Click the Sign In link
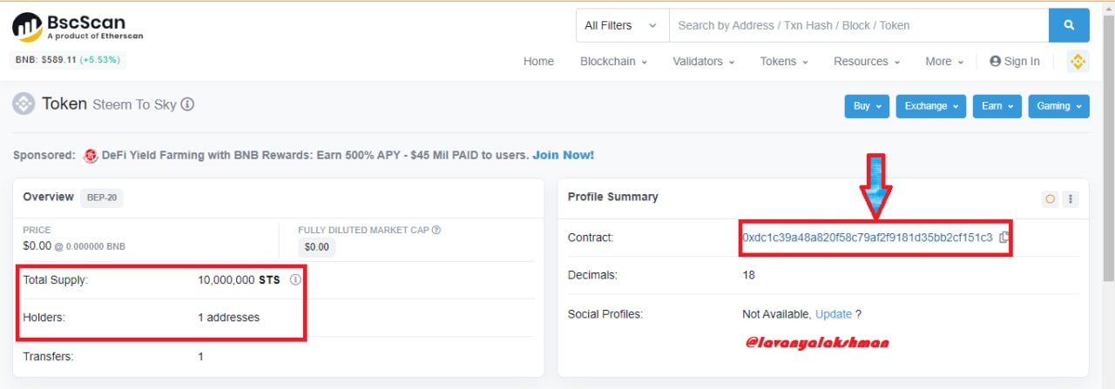Image resolution: width=1115 pixels, height=389 pixels. pos(1022,61)
